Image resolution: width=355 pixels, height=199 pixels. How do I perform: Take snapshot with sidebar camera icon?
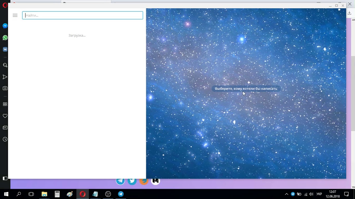coord(5,88)
